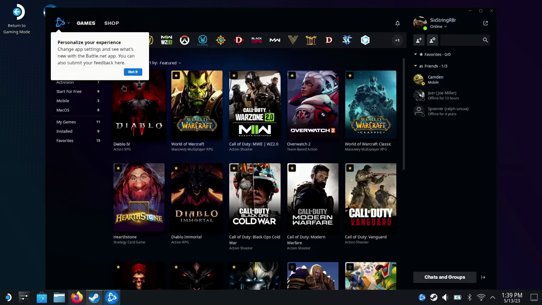Open Steam from the taskbar
This screenshot has height=305, width=542.
point(94,297)
